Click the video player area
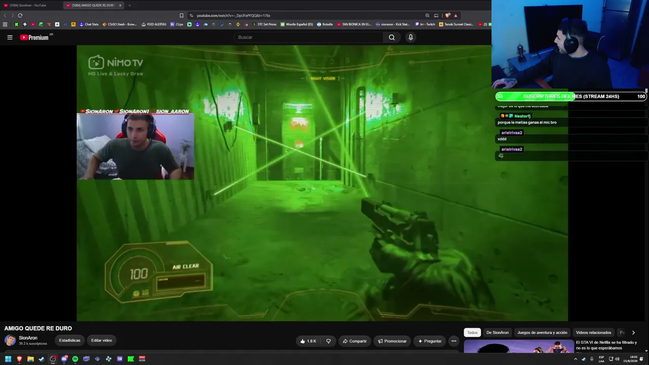The width and height of the screenshot is (649, 365). 322,183
